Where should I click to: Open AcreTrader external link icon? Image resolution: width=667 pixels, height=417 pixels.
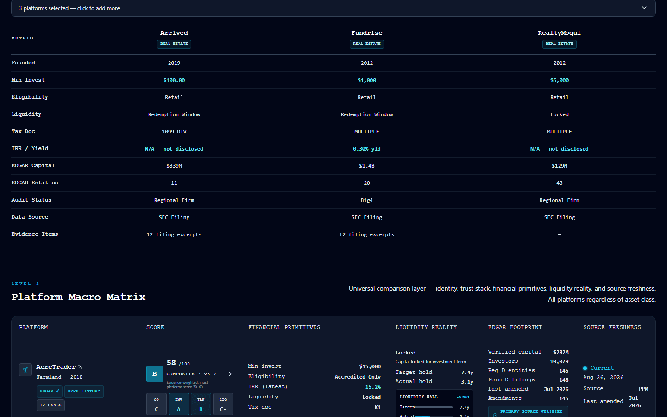pos(80,367)
